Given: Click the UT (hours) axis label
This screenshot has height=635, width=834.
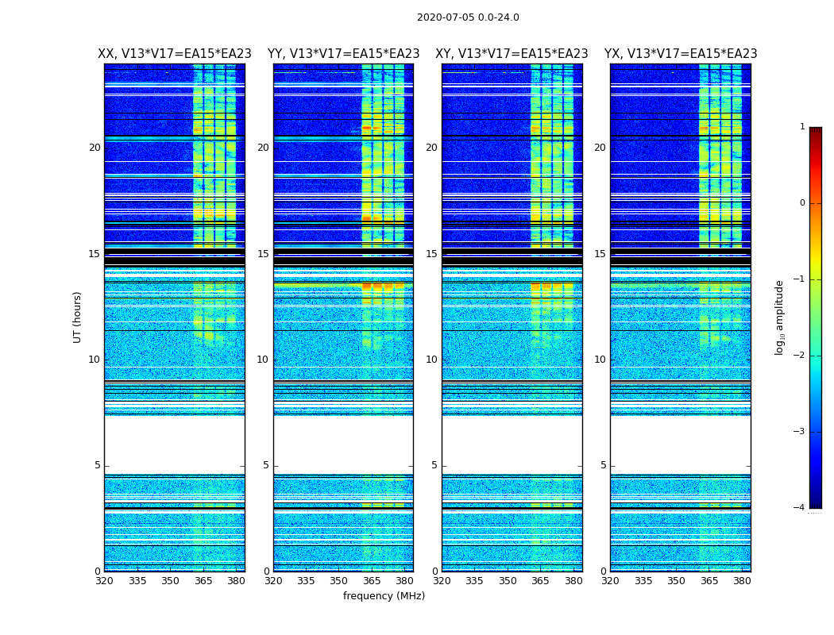Looking at the screenshot, I should (77, 317).
